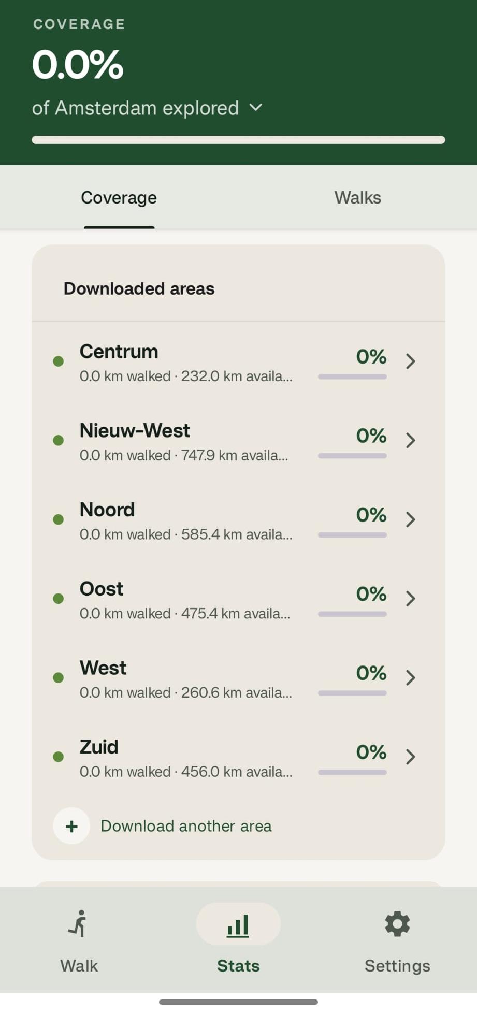Tap the green dot beside Nieuw-West
The height and width of the screenshot is (1014, 477).
point(59,440)
